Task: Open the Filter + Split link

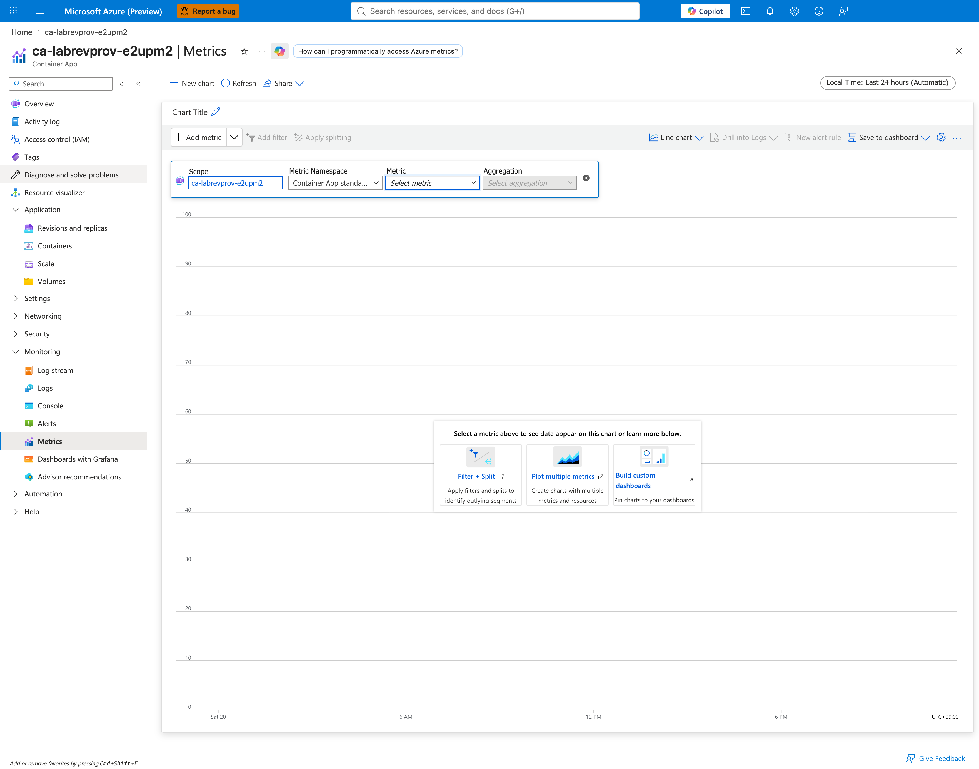Action: [x=476, y=476]
